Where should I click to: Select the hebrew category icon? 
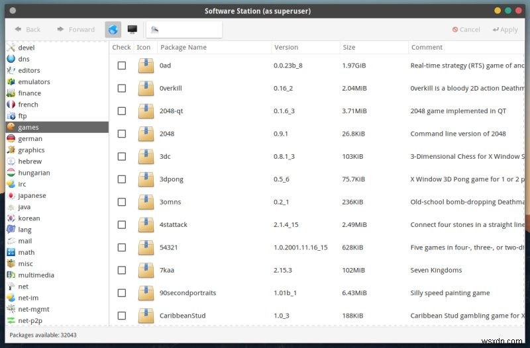click(11, 161)
